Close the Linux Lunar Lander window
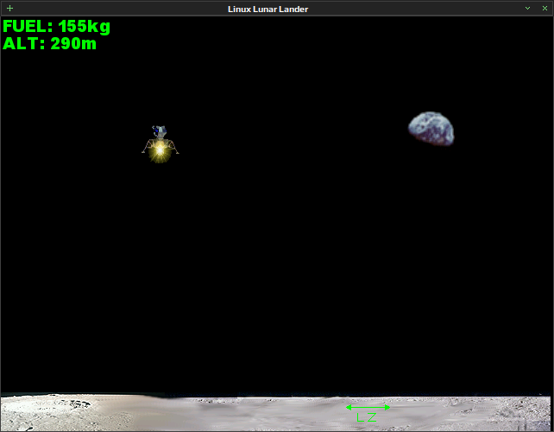Image resolution: width=554 pixels, height=432 pixels. [x=545, y=8]
